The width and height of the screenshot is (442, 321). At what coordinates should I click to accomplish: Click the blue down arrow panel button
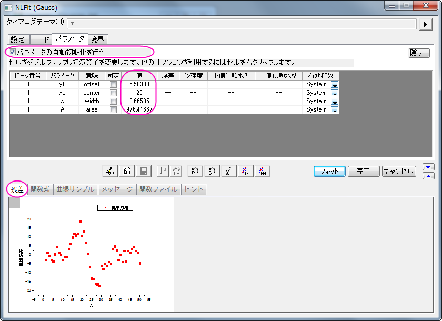click(428, 167)
